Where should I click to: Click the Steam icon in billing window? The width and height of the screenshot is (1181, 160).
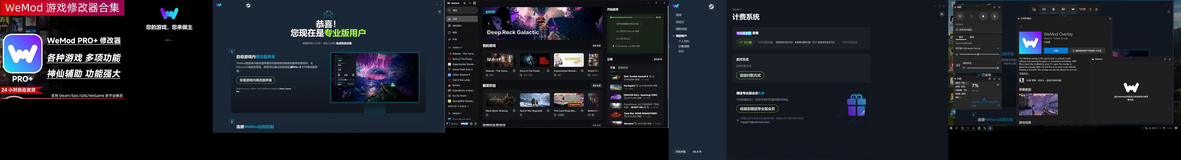point(711,6)
